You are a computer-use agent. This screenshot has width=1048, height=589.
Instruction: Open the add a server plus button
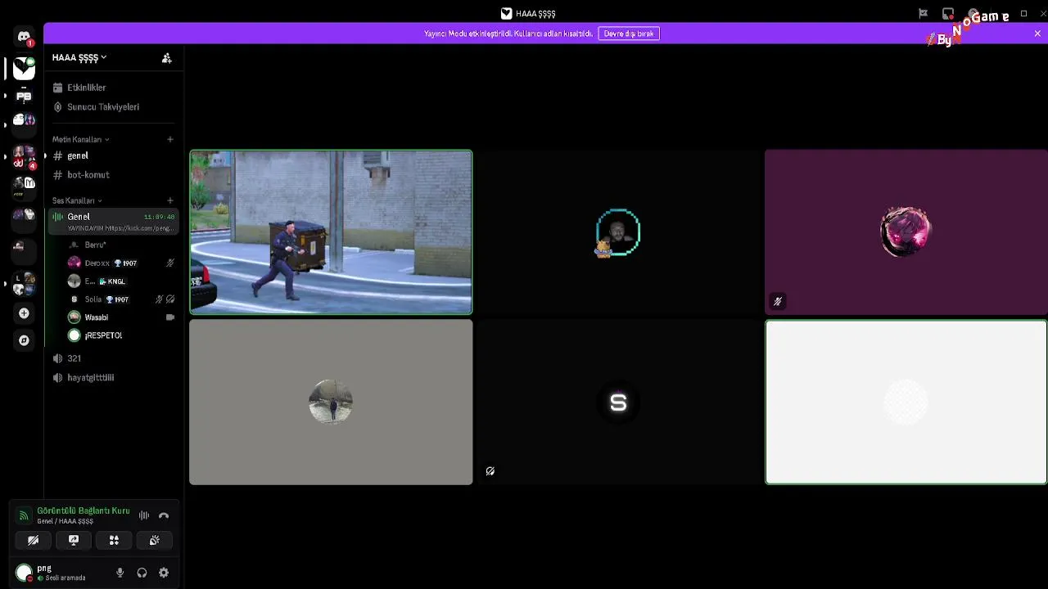[x=24, y=313]
